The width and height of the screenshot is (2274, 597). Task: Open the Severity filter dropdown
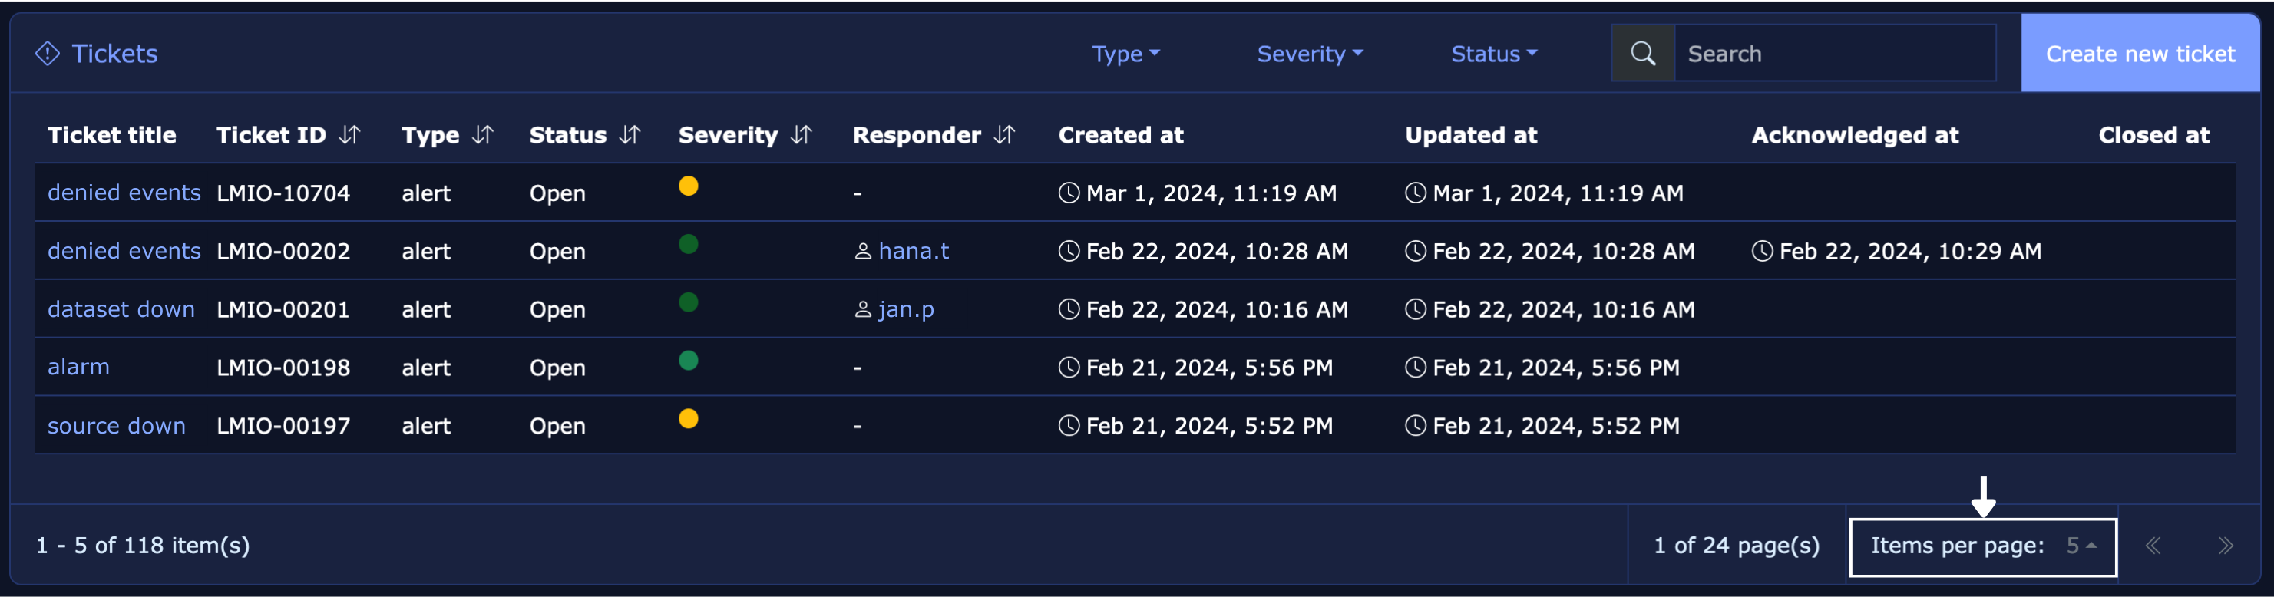click(1310, 54)
